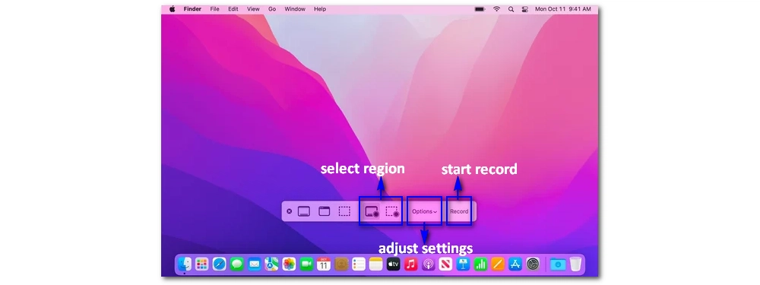Open App Store from the Dock

(x=515, y=264)
